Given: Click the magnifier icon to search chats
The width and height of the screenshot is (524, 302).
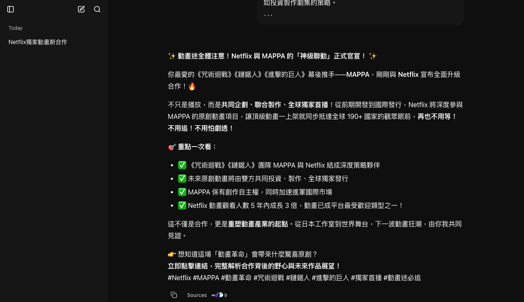Looking at the screenshot, I should (x=97, y=9).
